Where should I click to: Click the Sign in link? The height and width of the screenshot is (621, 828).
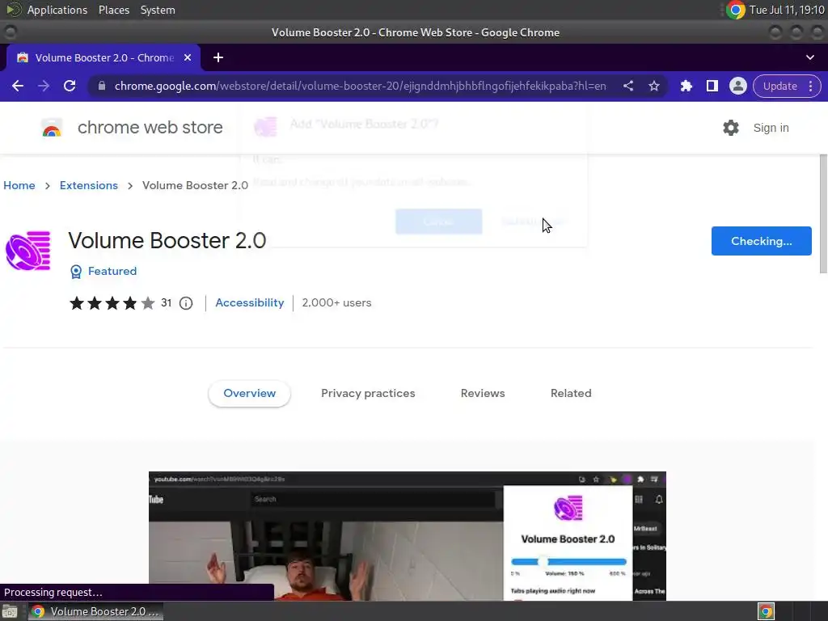[x=771, y=128]
